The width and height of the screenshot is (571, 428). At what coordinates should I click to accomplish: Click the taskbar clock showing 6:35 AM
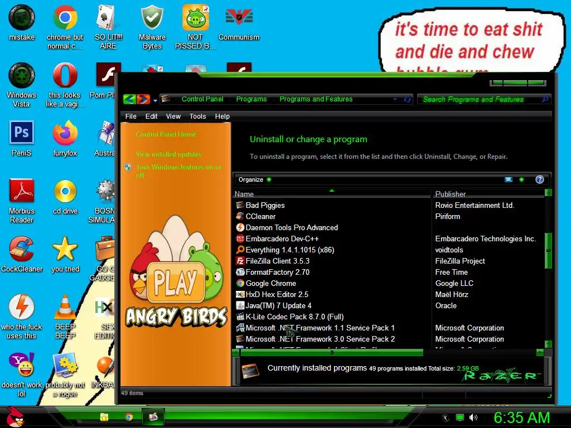point(521,417)
